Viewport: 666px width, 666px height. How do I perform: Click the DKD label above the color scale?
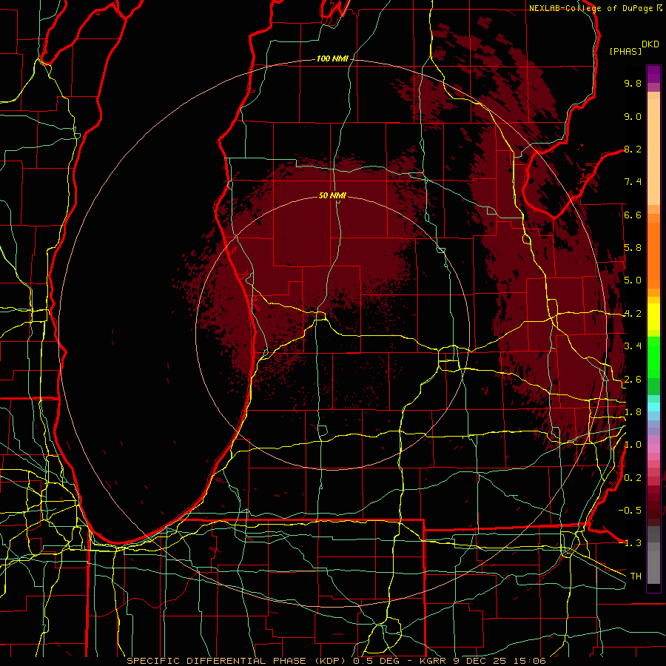pos(650,44)
